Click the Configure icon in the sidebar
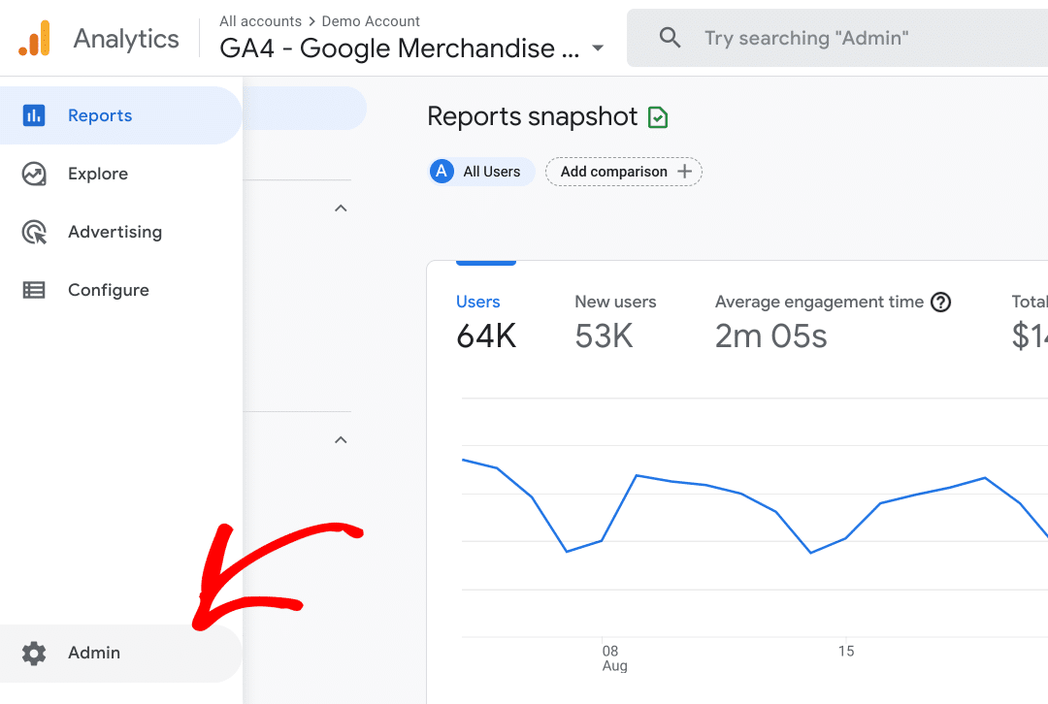Image resolution: width=1048 pixels, height=704 pixels. point(34,289)
